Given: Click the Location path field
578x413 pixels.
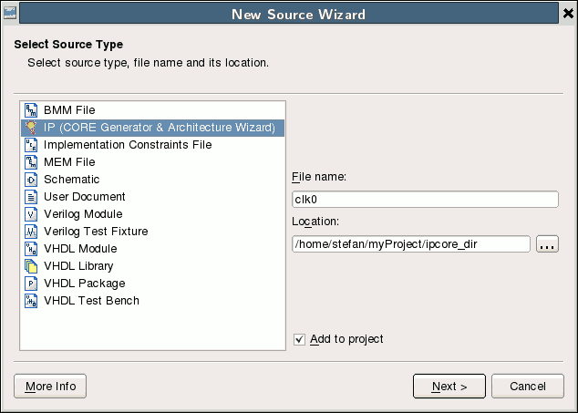Looking at the screenshot, I should (410, 244).
